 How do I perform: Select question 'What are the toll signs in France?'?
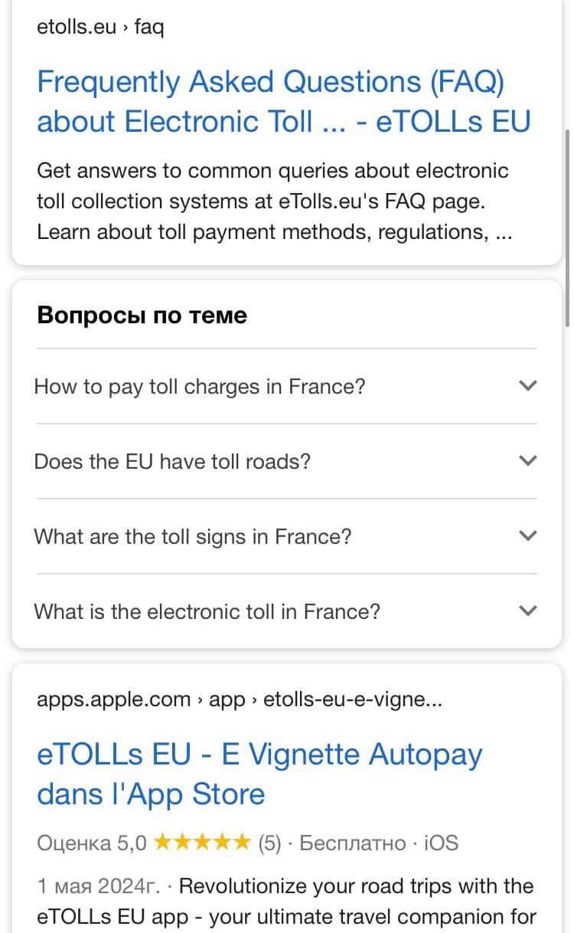(193, 536)
